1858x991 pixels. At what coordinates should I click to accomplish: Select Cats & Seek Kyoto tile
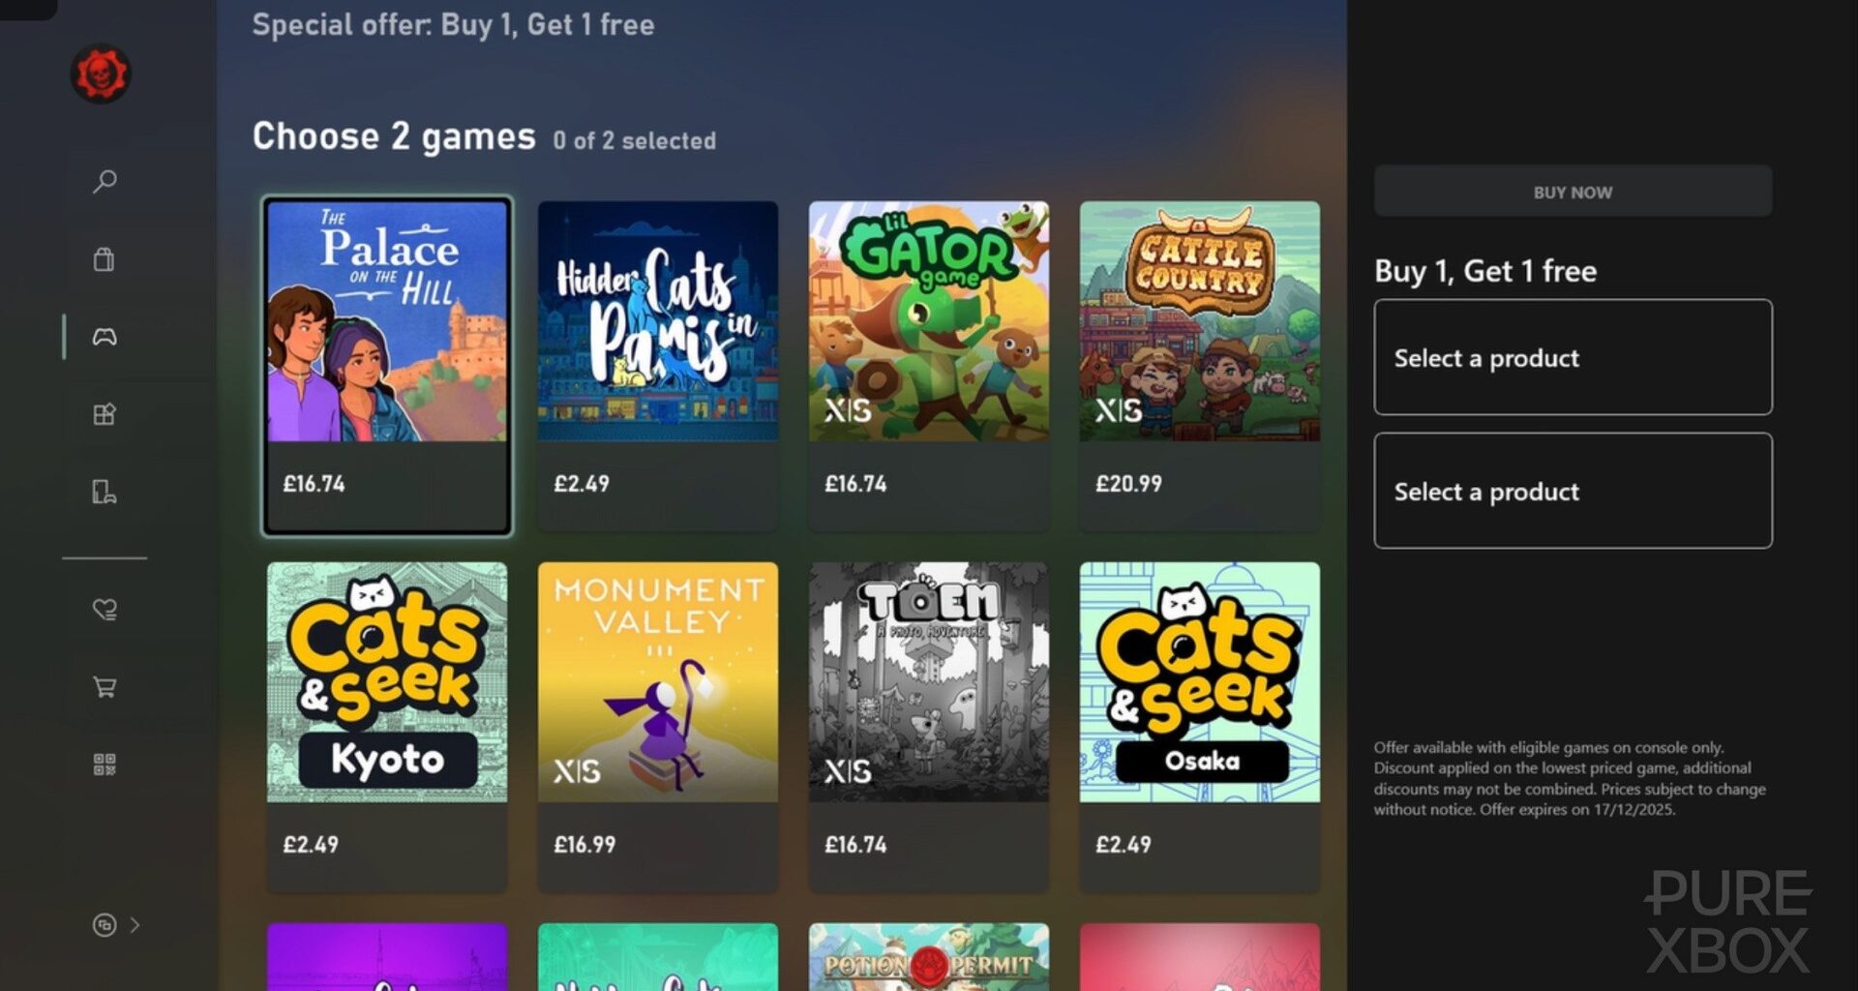pos(387,727)
